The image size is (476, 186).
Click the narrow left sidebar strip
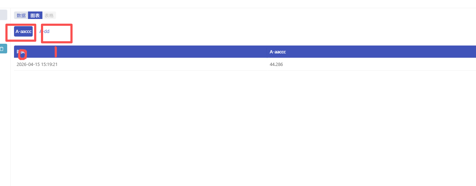pos(5,108)
